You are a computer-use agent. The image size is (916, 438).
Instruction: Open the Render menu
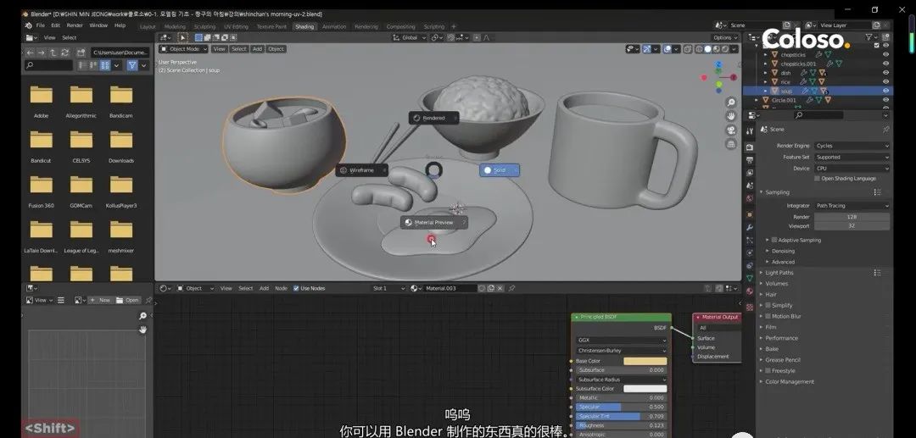[75, 25]
